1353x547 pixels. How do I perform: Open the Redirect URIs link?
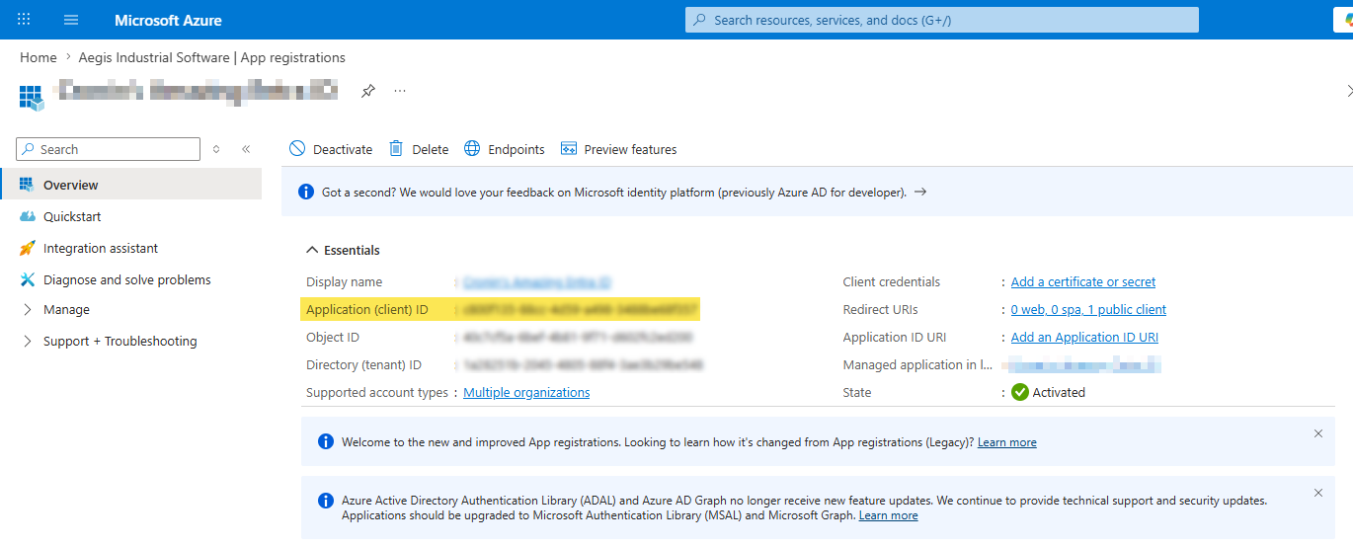pos(1088,310)
